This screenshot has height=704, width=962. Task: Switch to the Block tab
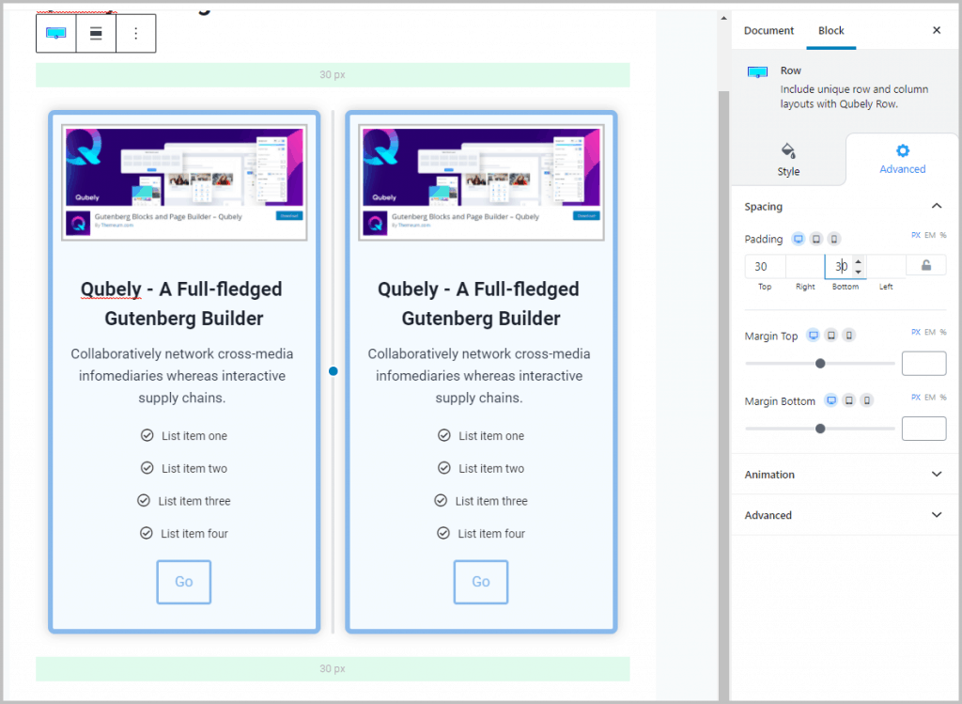point(830,31)
